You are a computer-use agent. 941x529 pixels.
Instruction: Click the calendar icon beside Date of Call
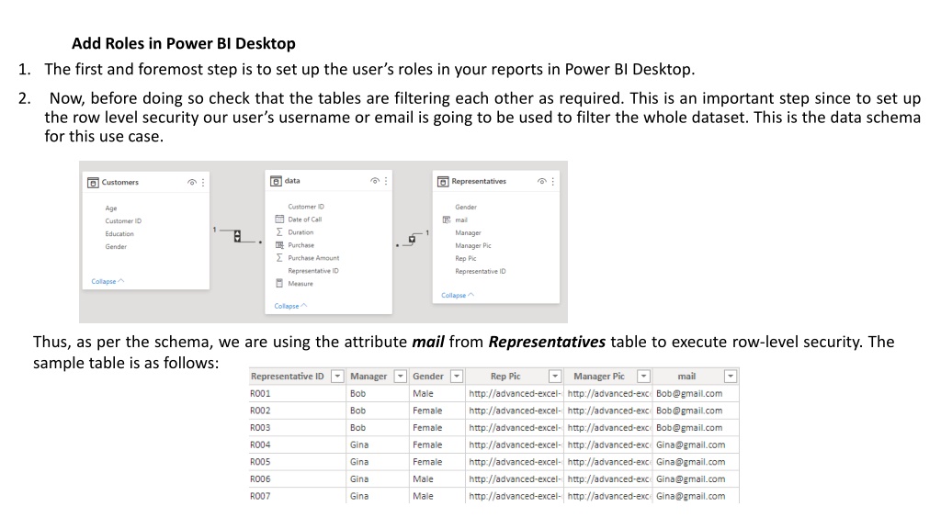(279, 219)
